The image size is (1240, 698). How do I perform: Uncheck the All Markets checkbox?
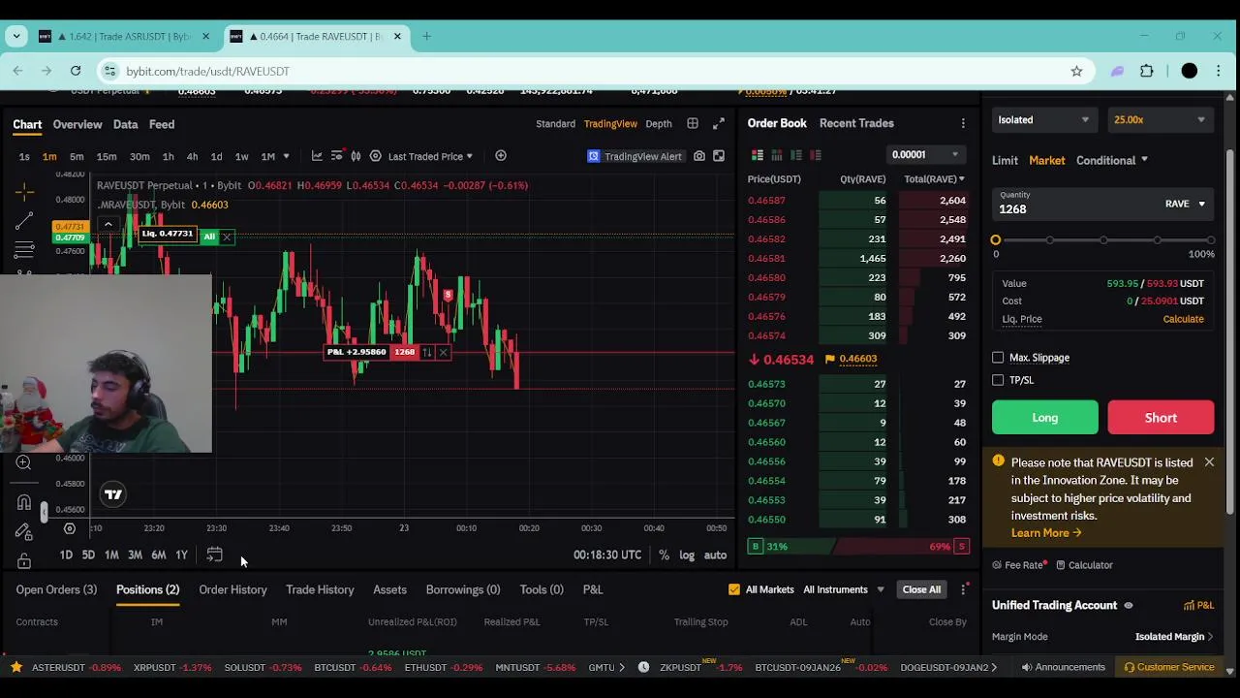point(734,589)
